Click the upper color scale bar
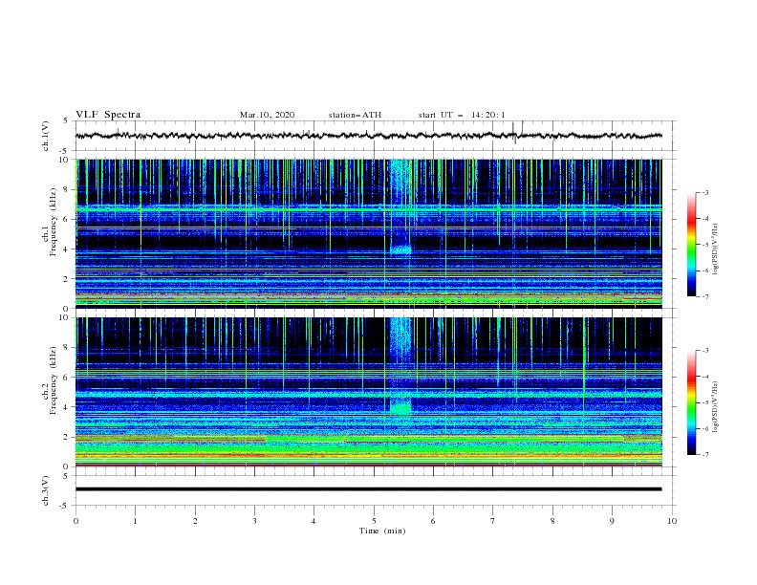Viewport: 757px width, 585px height. point(692,245)
